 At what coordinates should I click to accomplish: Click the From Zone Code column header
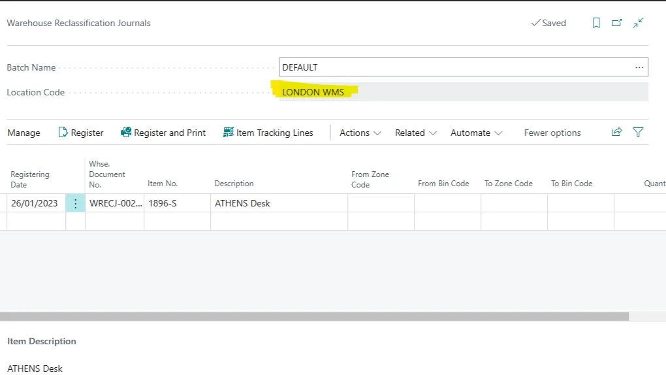pos(370,180)
